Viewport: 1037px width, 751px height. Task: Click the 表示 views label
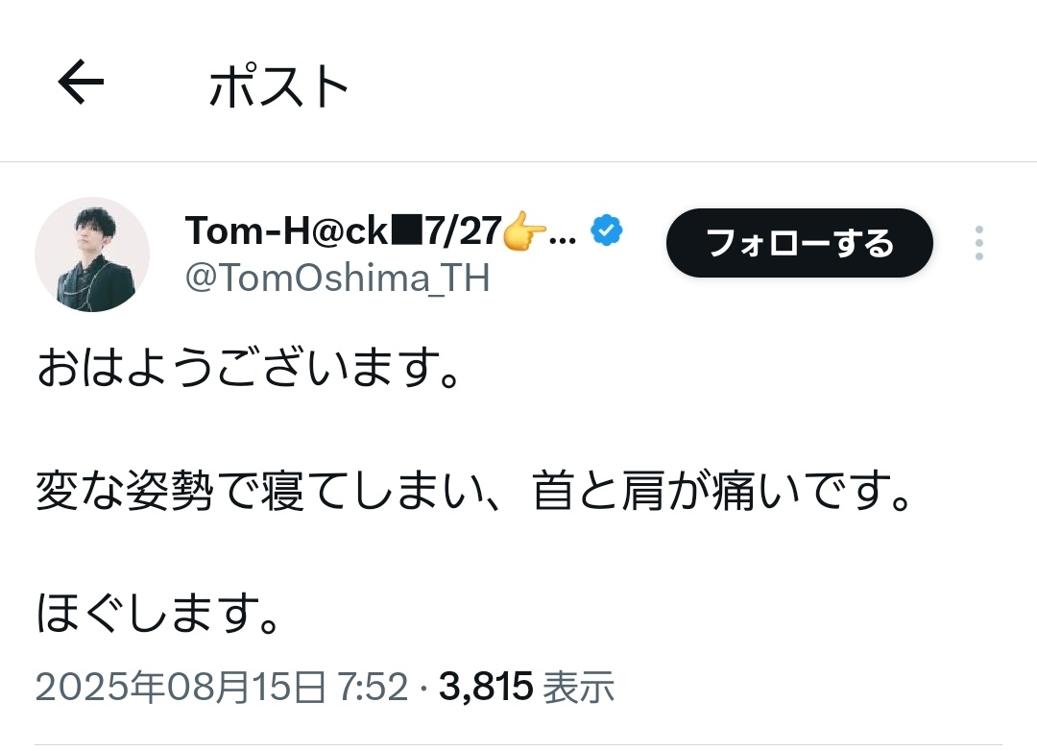[x=578, y=687]
